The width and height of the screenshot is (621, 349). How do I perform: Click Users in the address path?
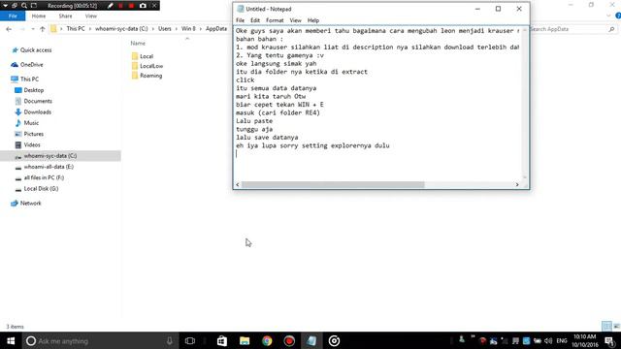pyautogui.click(x=165, y=29)
